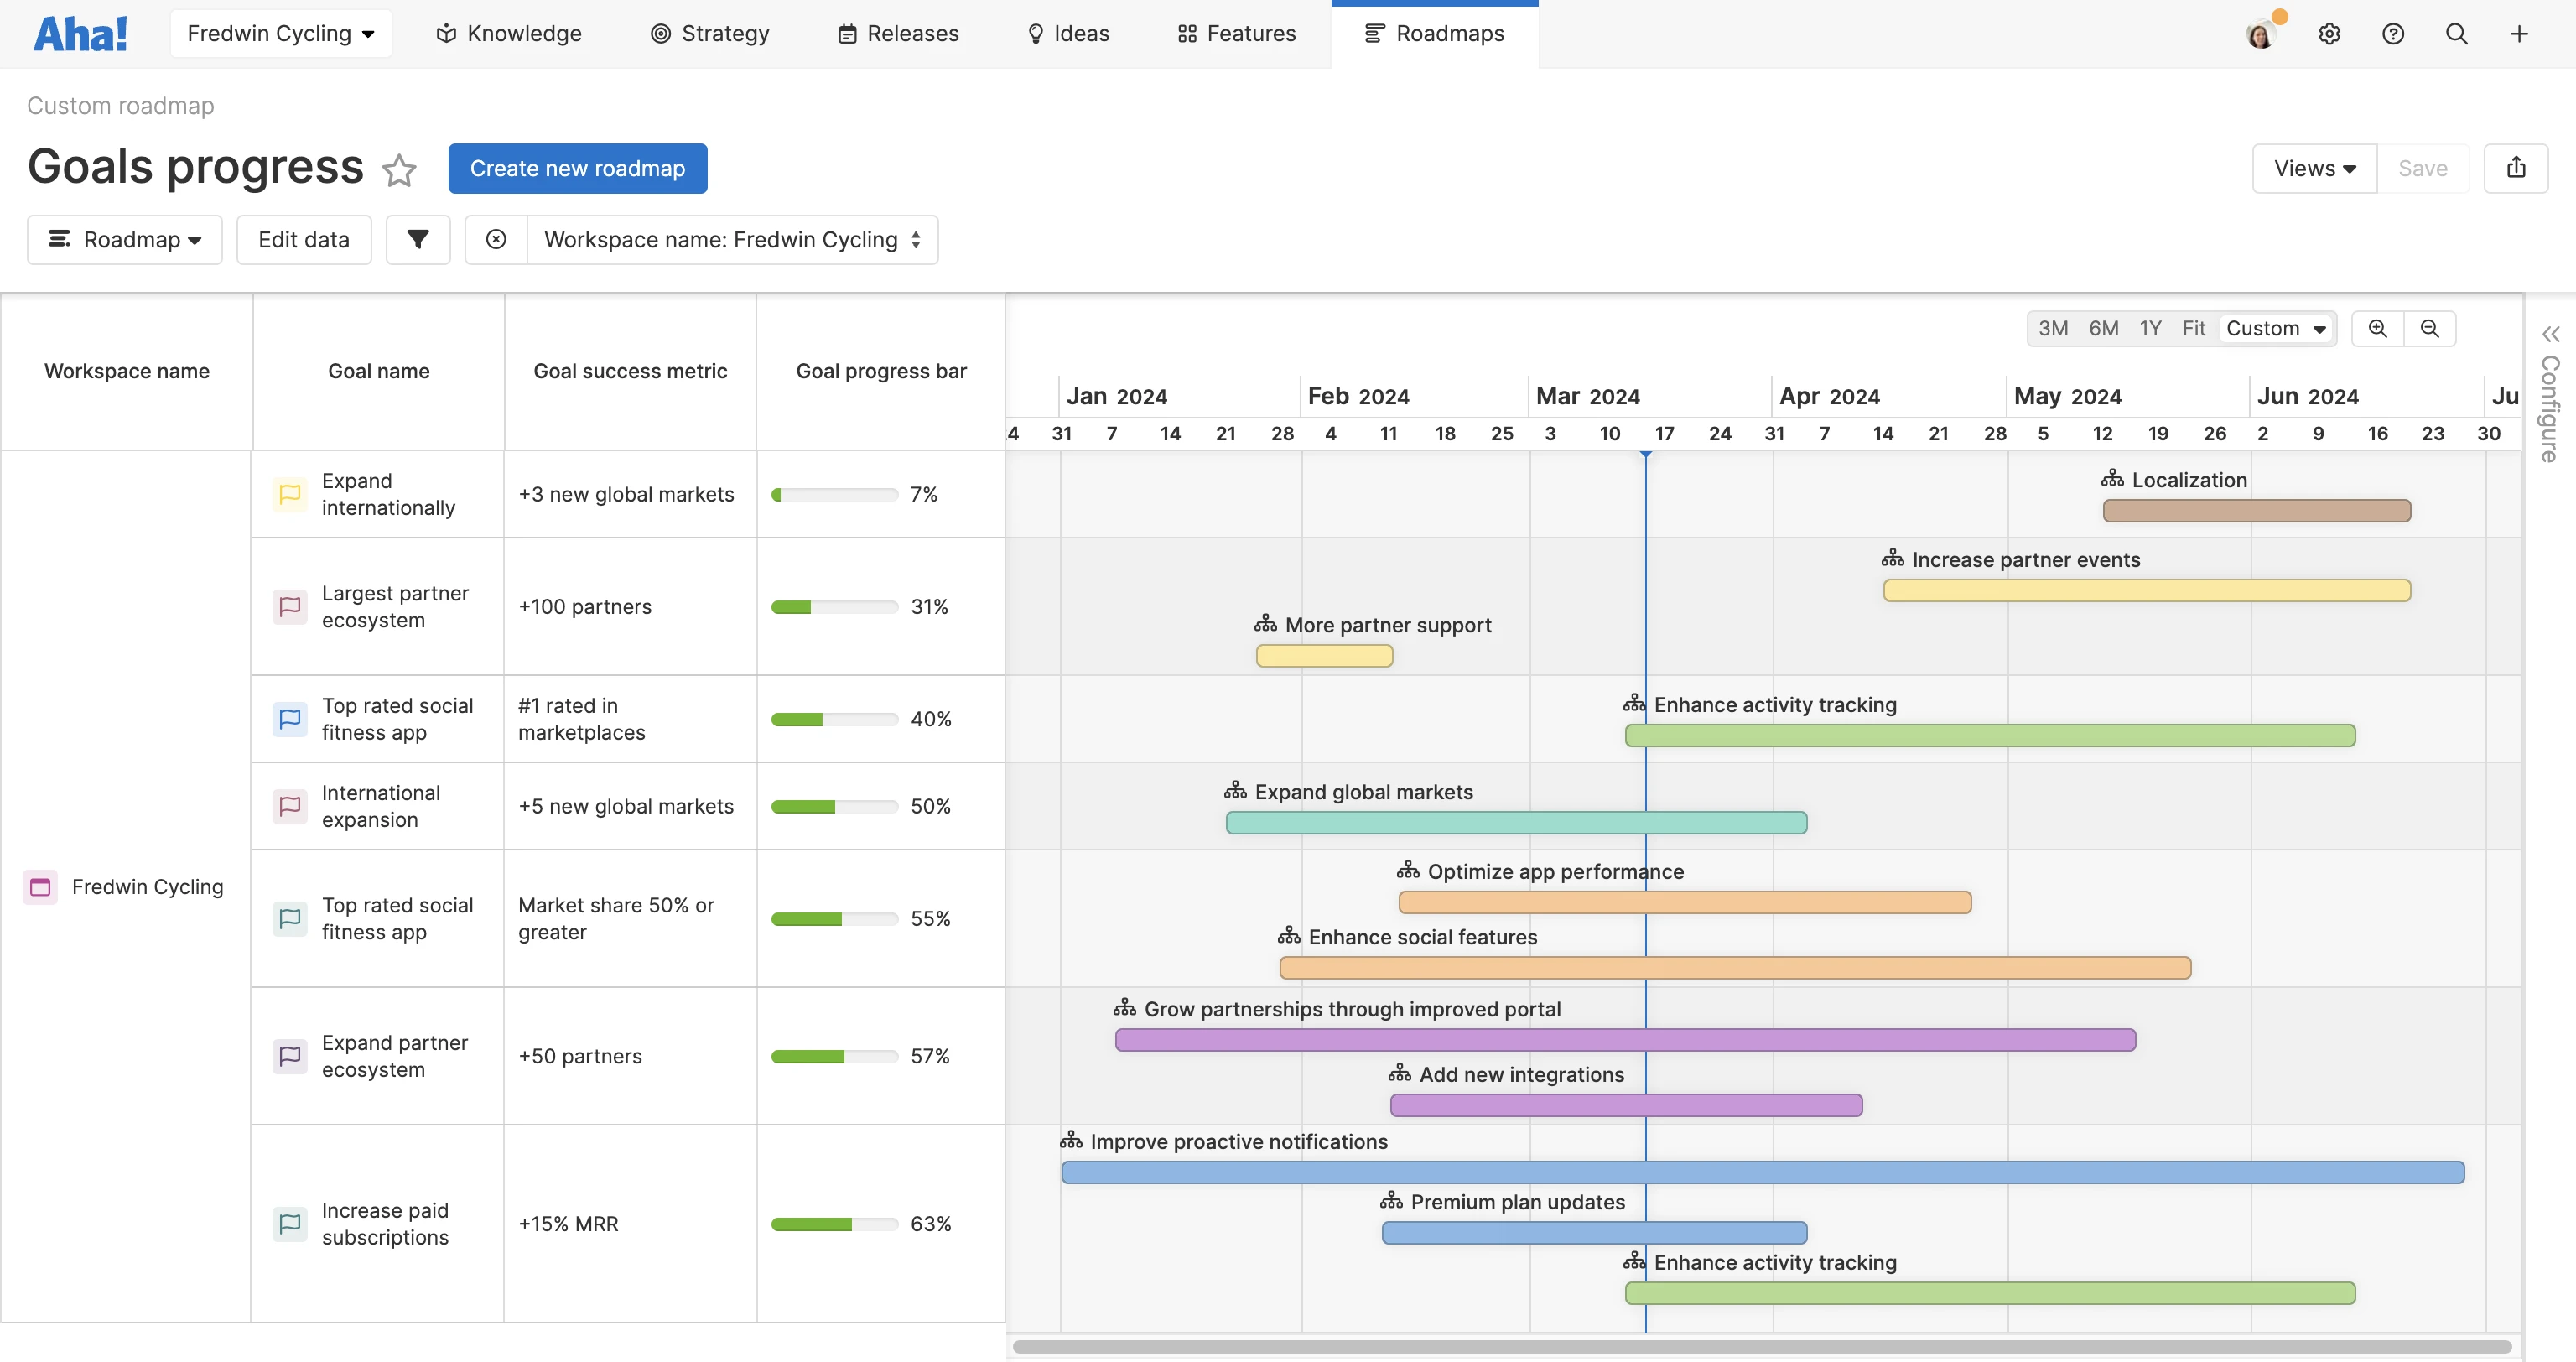Click the Edit data button
The width and height of the screenshot is (2576, 1362).
tap(304, 239)
